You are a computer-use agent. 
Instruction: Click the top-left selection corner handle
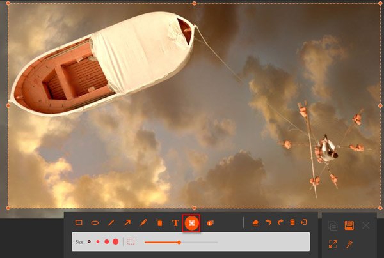point(8,3)
